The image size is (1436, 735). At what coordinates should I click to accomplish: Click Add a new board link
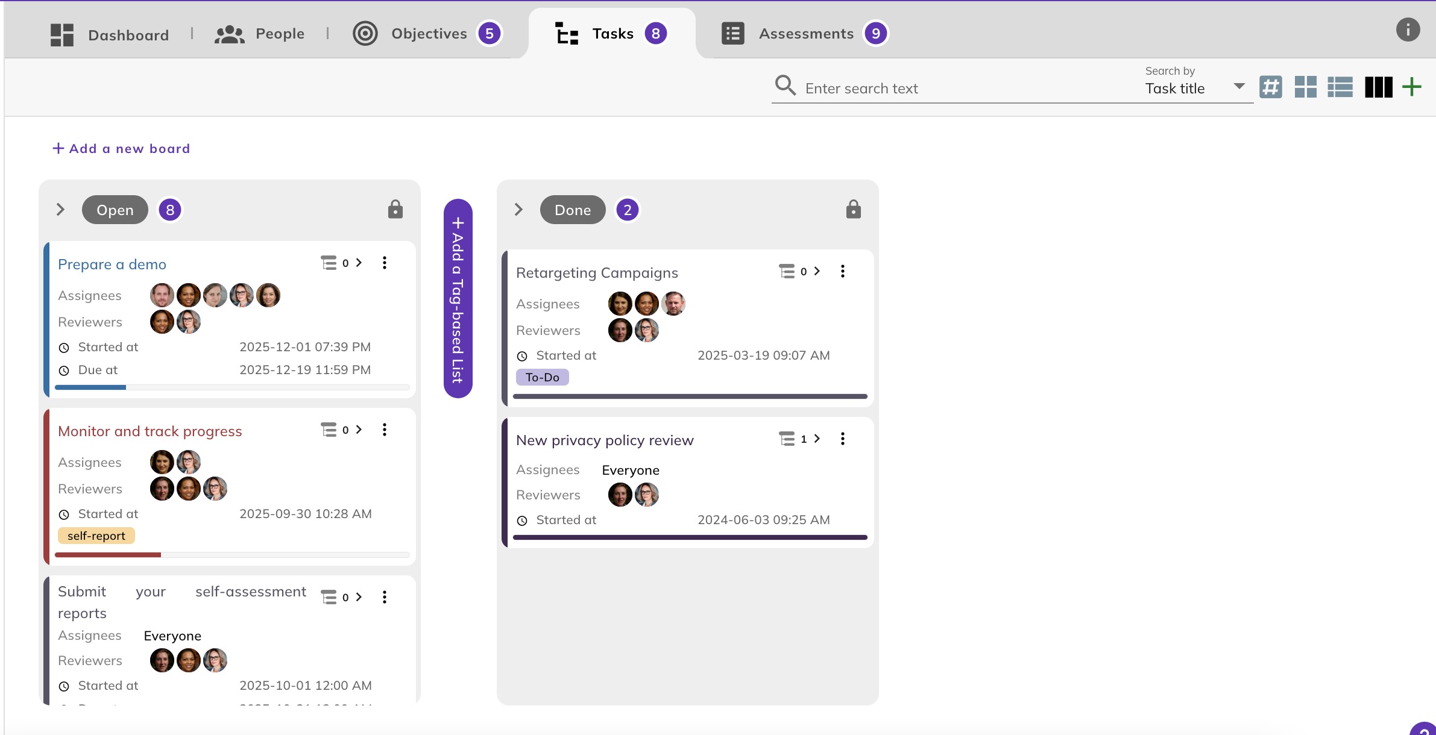point(121,149)
